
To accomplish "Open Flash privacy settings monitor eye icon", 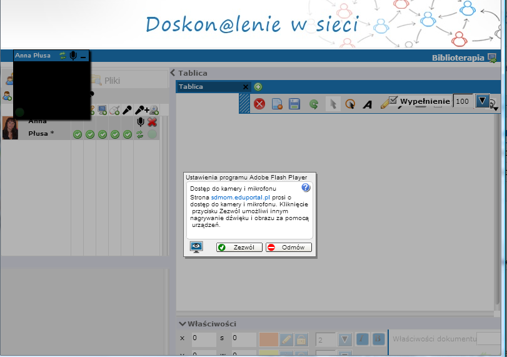I will [x=196, y=247].
